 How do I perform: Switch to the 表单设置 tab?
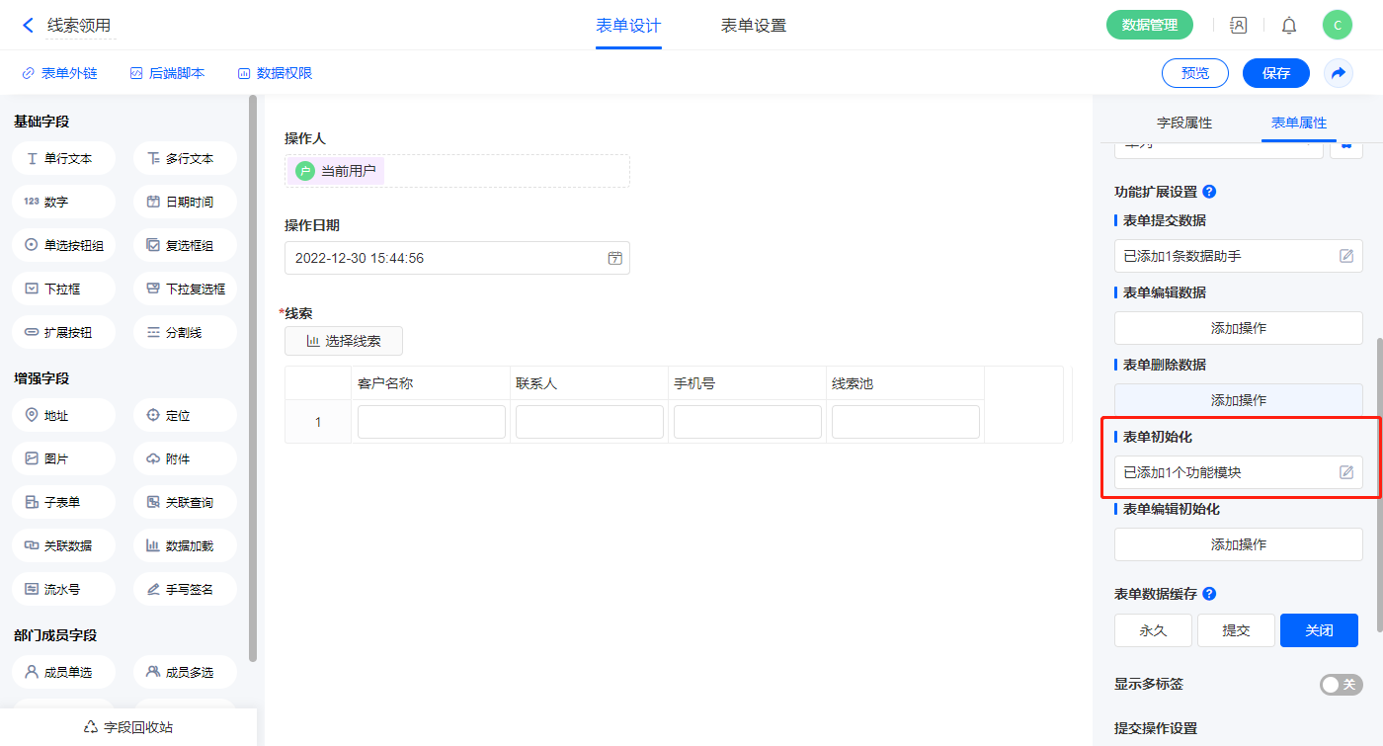754,26
